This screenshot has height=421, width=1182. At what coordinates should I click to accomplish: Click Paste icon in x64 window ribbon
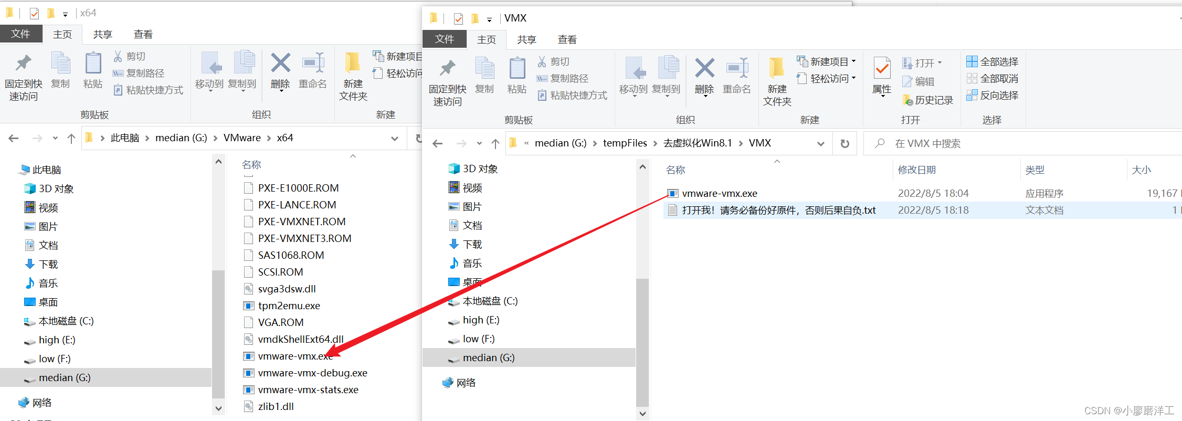pos(93,70)
